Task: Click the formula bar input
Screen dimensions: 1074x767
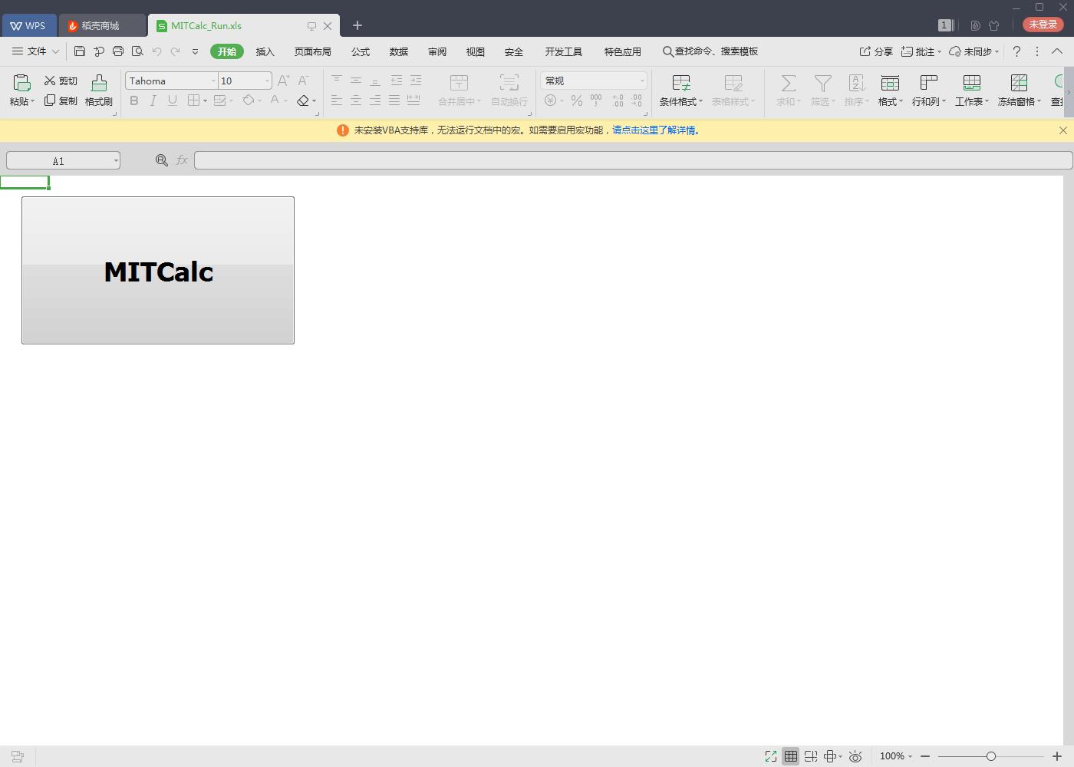Action: (633, 160)
